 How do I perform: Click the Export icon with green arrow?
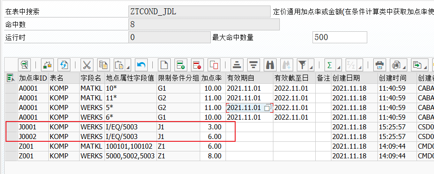pos(417,65)
